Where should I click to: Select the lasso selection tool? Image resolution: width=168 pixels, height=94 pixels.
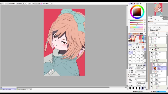tap(132, 47)
